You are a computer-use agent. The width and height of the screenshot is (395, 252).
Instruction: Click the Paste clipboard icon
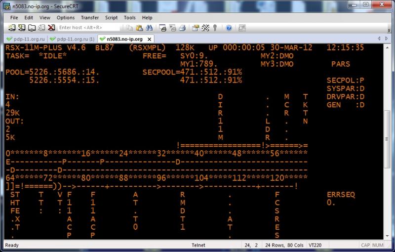[139, 28]
